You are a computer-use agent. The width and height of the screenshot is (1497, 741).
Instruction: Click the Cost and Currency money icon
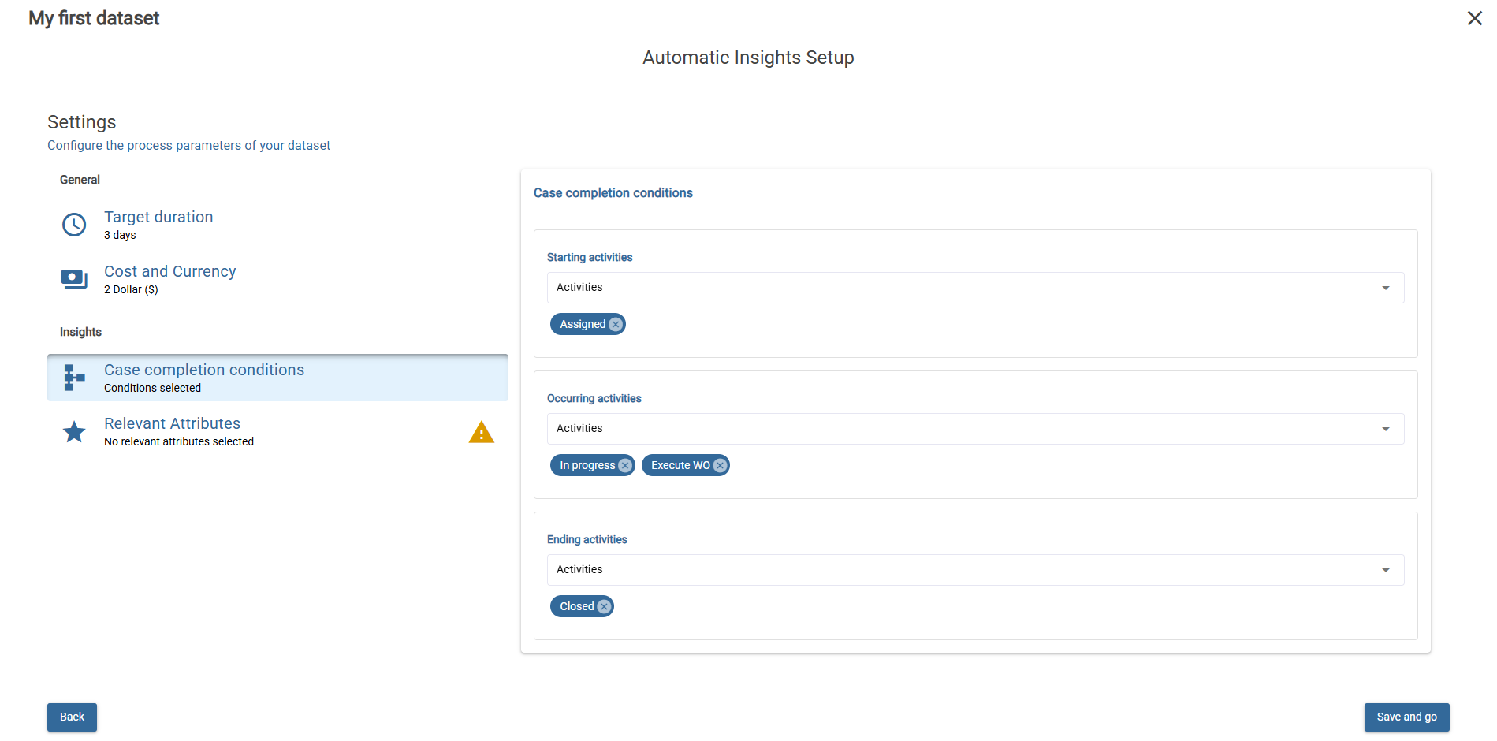point(73,279)
